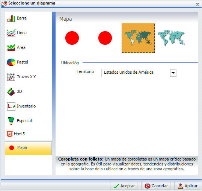Open the Html5 chart category
Viewport: 202px width, 191px height.
point(16,134)
